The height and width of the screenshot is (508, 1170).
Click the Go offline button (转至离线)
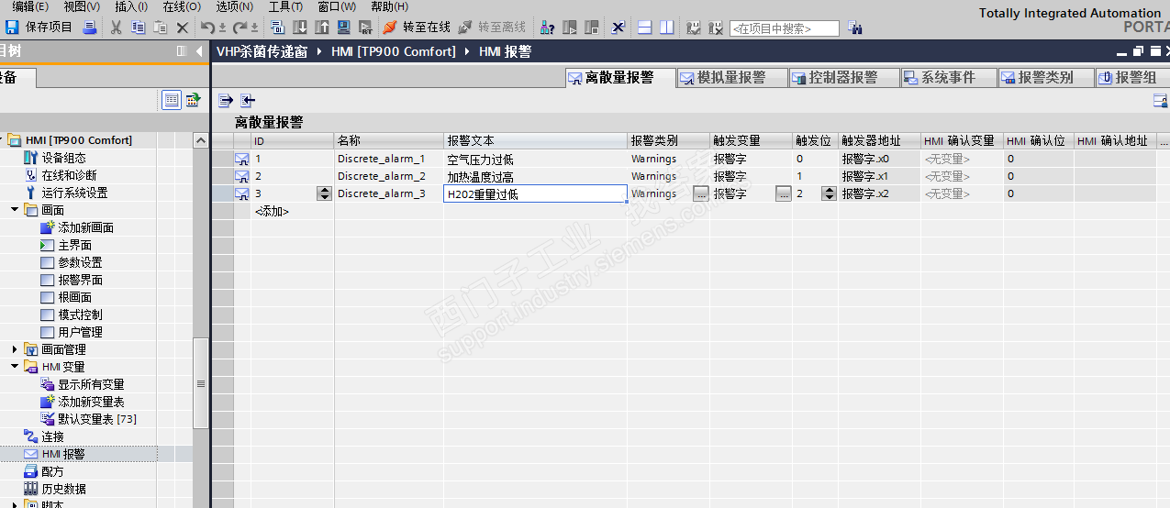[x=492, y=28]
